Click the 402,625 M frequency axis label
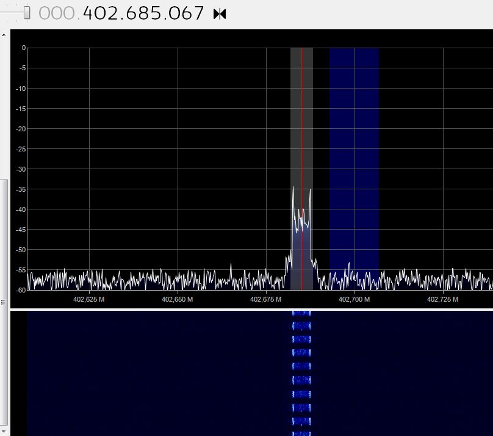493x436 pixels. point(89,299)
